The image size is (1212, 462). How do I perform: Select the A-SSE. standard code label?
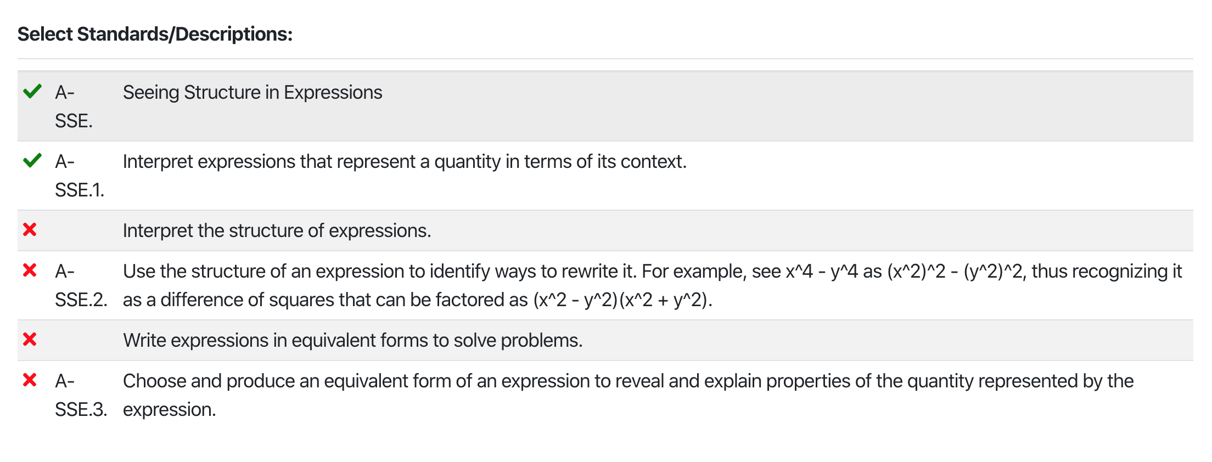point(74,106)
